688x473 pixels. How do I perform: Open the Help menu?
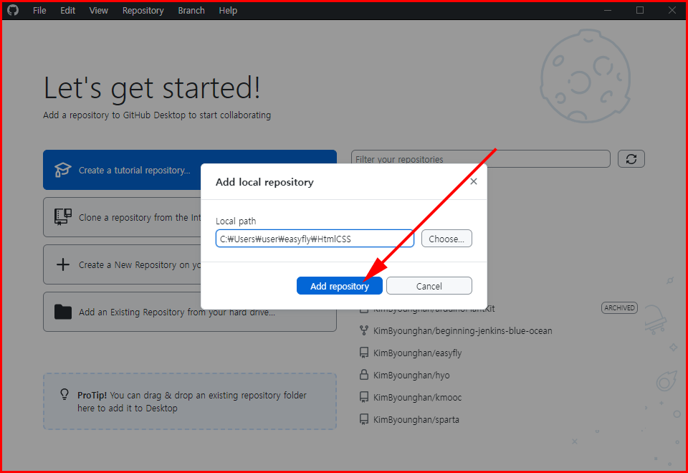tap(228, 11)
